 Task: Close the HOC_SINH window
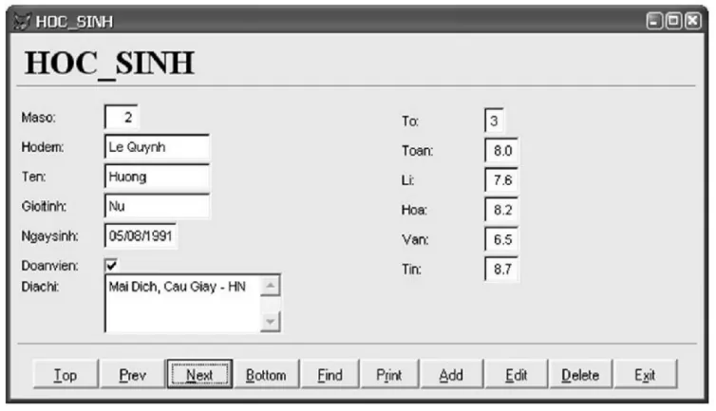tap(692, 21)
